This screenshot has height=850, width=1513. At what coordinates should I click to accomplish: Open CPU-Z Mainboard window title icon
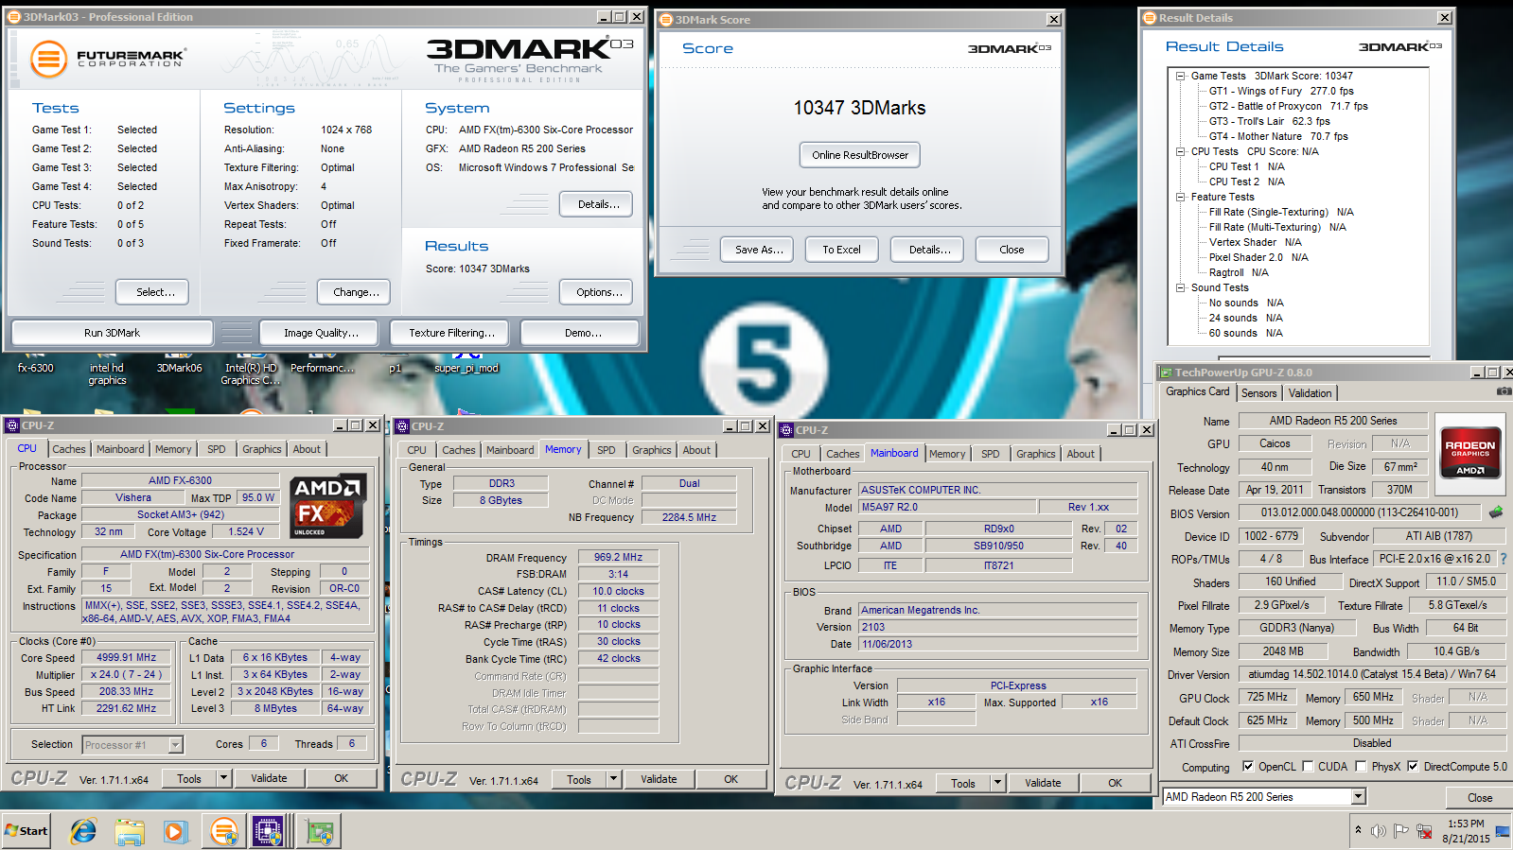[786, 430]
